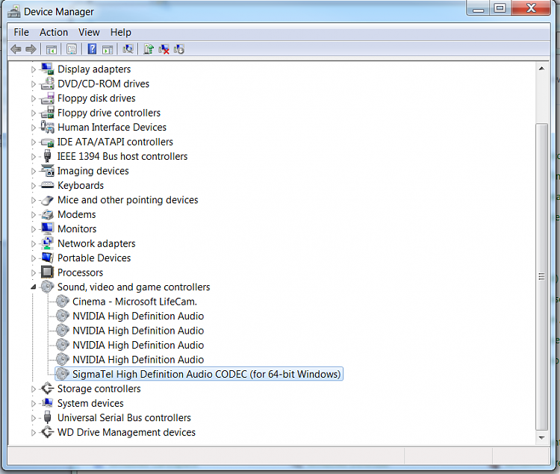Click the Human Interface Devices icon

(x=47, y=127)
